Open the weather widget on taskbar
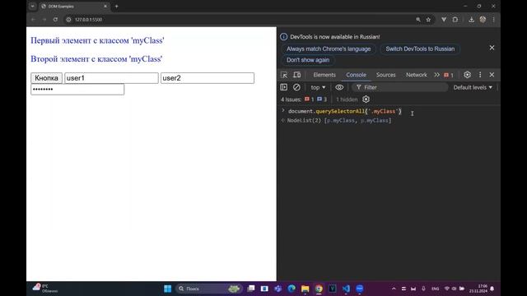 tap(45, 289)
